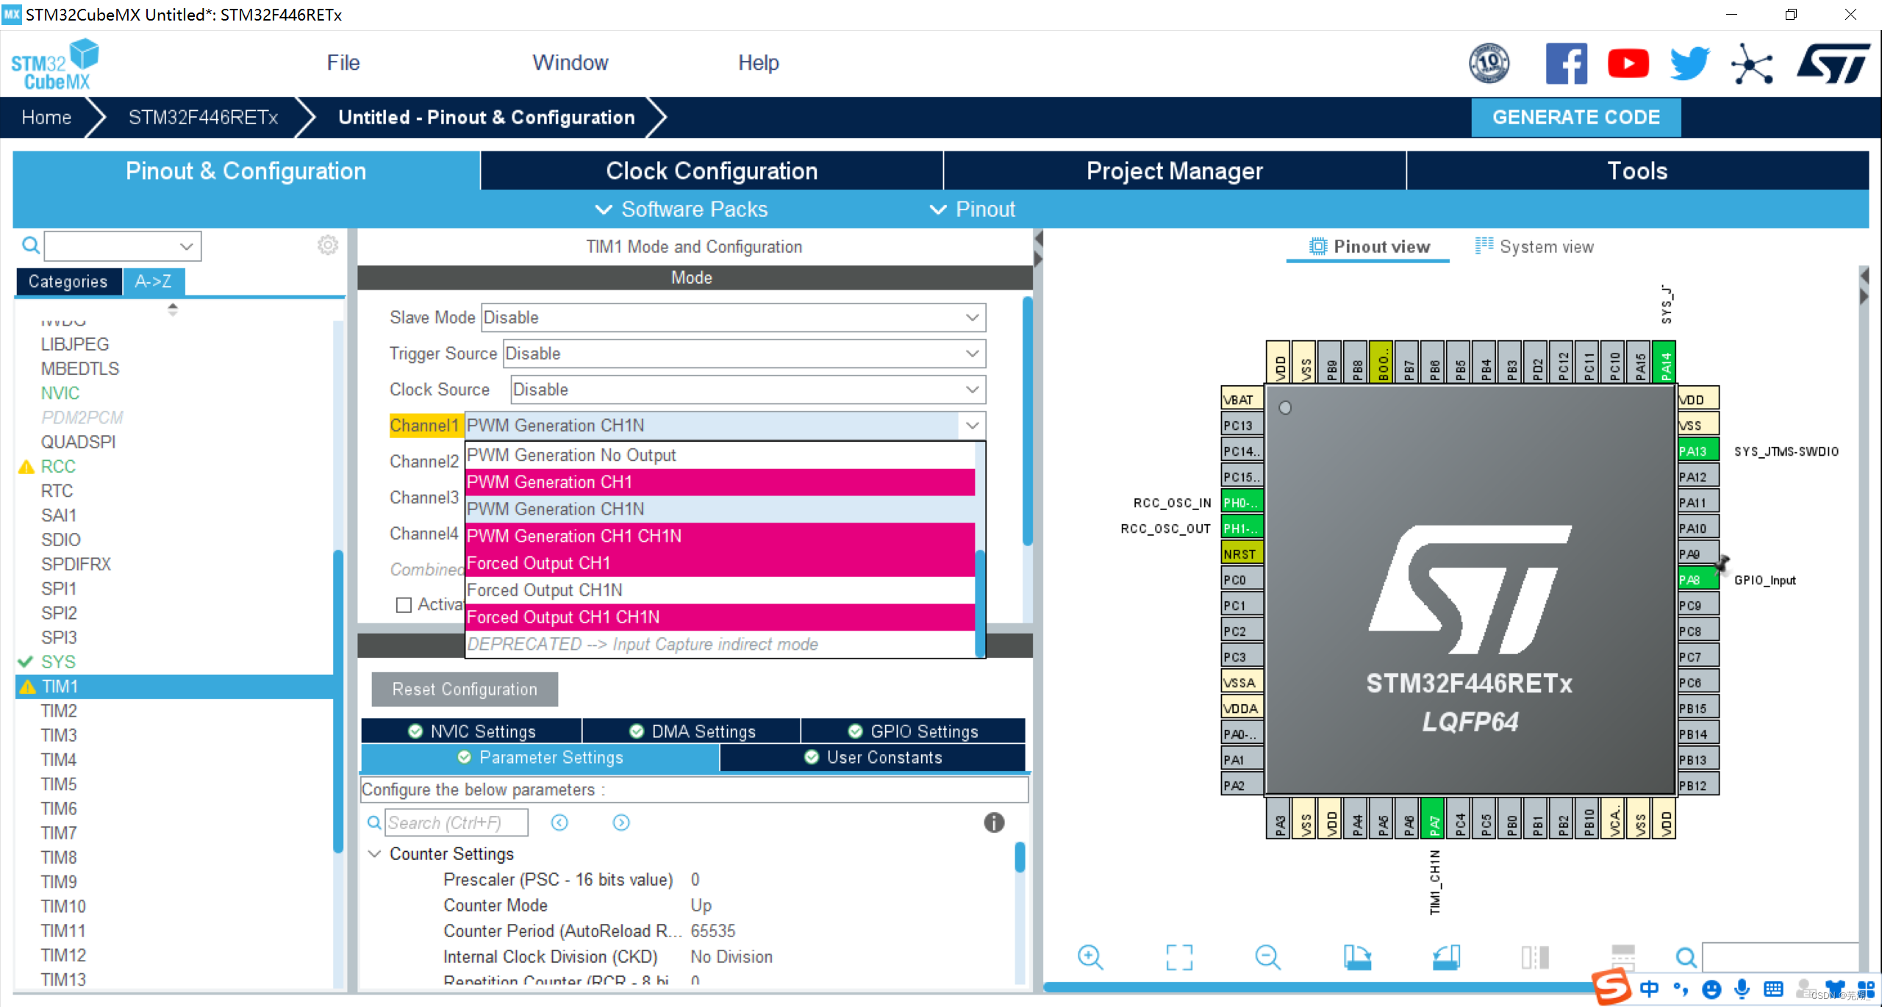Go to the Home breadcrumb
This screenshot has width=1882, height=1007.
pyautogui.click(x=46, y=118)
